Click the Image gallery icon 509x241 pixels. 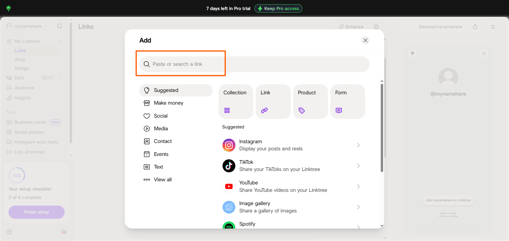[x=229, y=207]
